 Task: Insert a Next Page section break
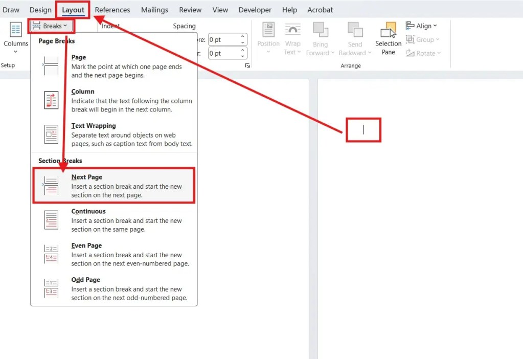point(113,185)
